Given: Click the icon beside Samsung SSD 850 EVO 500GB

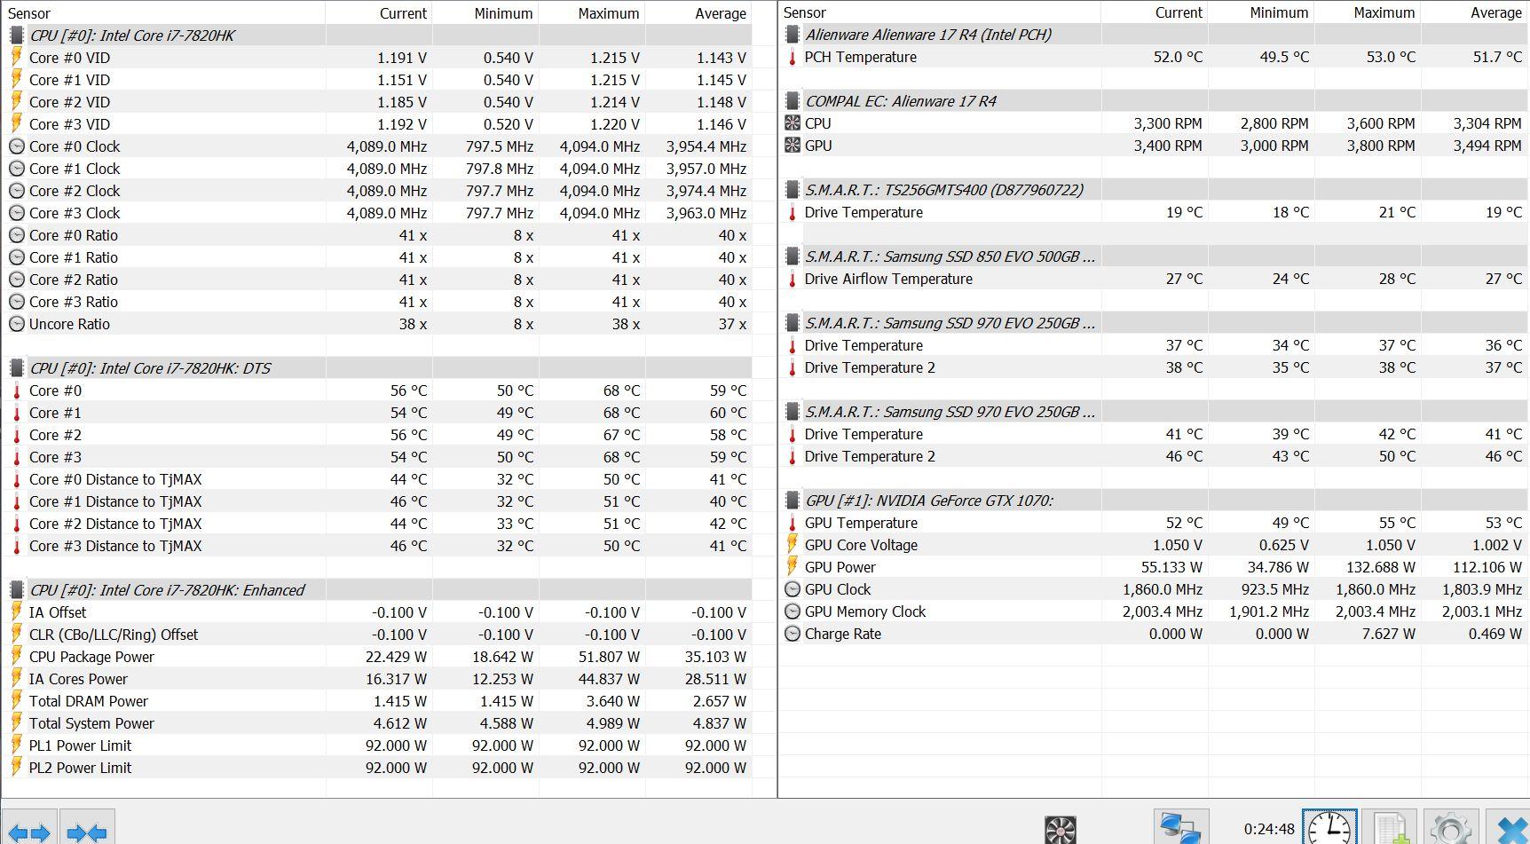Looking at the screenshot, I should pos(793,256).
